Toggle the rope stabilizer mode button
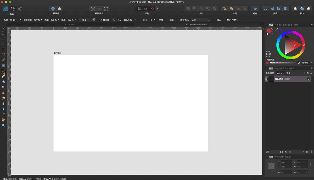The image size is (314, 180). pos(115,20)
